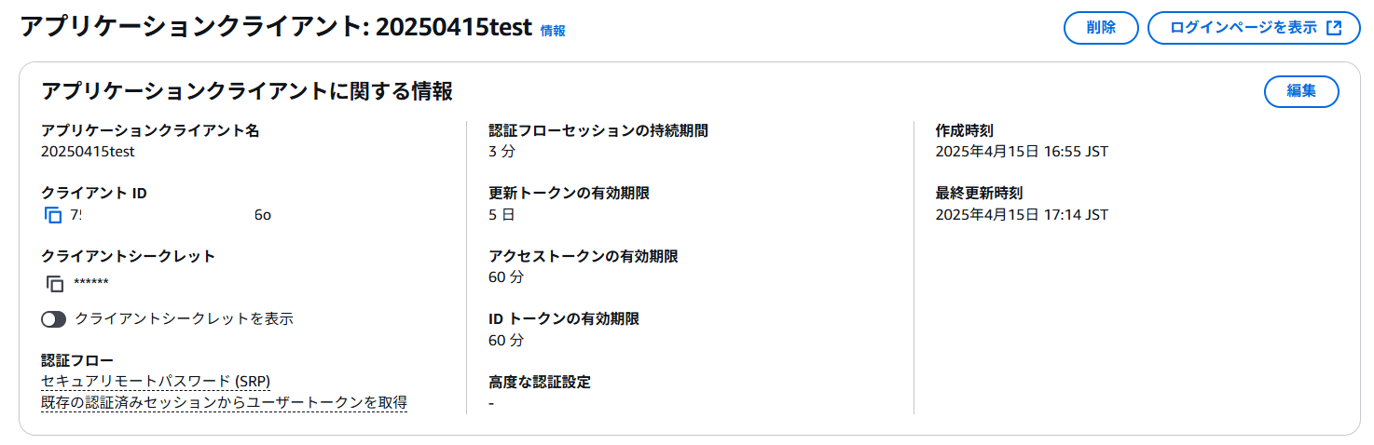Click the アプリケーションクライアントに関する情報 panel heading
The height and width of the screenshot is (445, 1374).
tap(247, 91)
